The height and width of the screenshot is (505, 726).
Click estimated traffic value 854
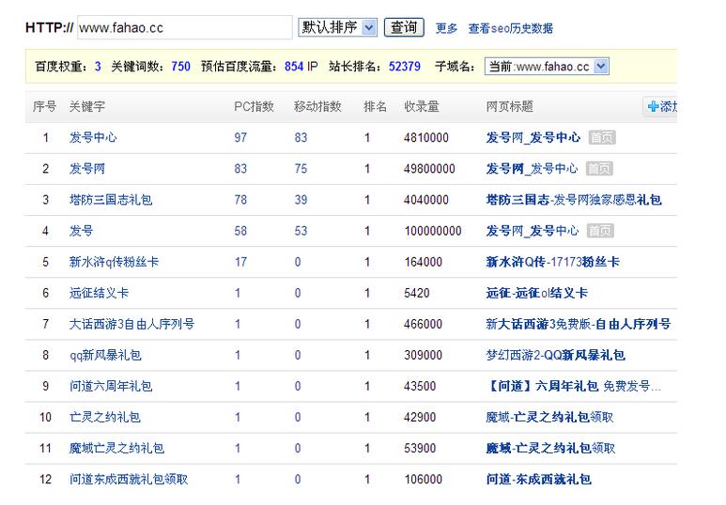coord(294,67)
